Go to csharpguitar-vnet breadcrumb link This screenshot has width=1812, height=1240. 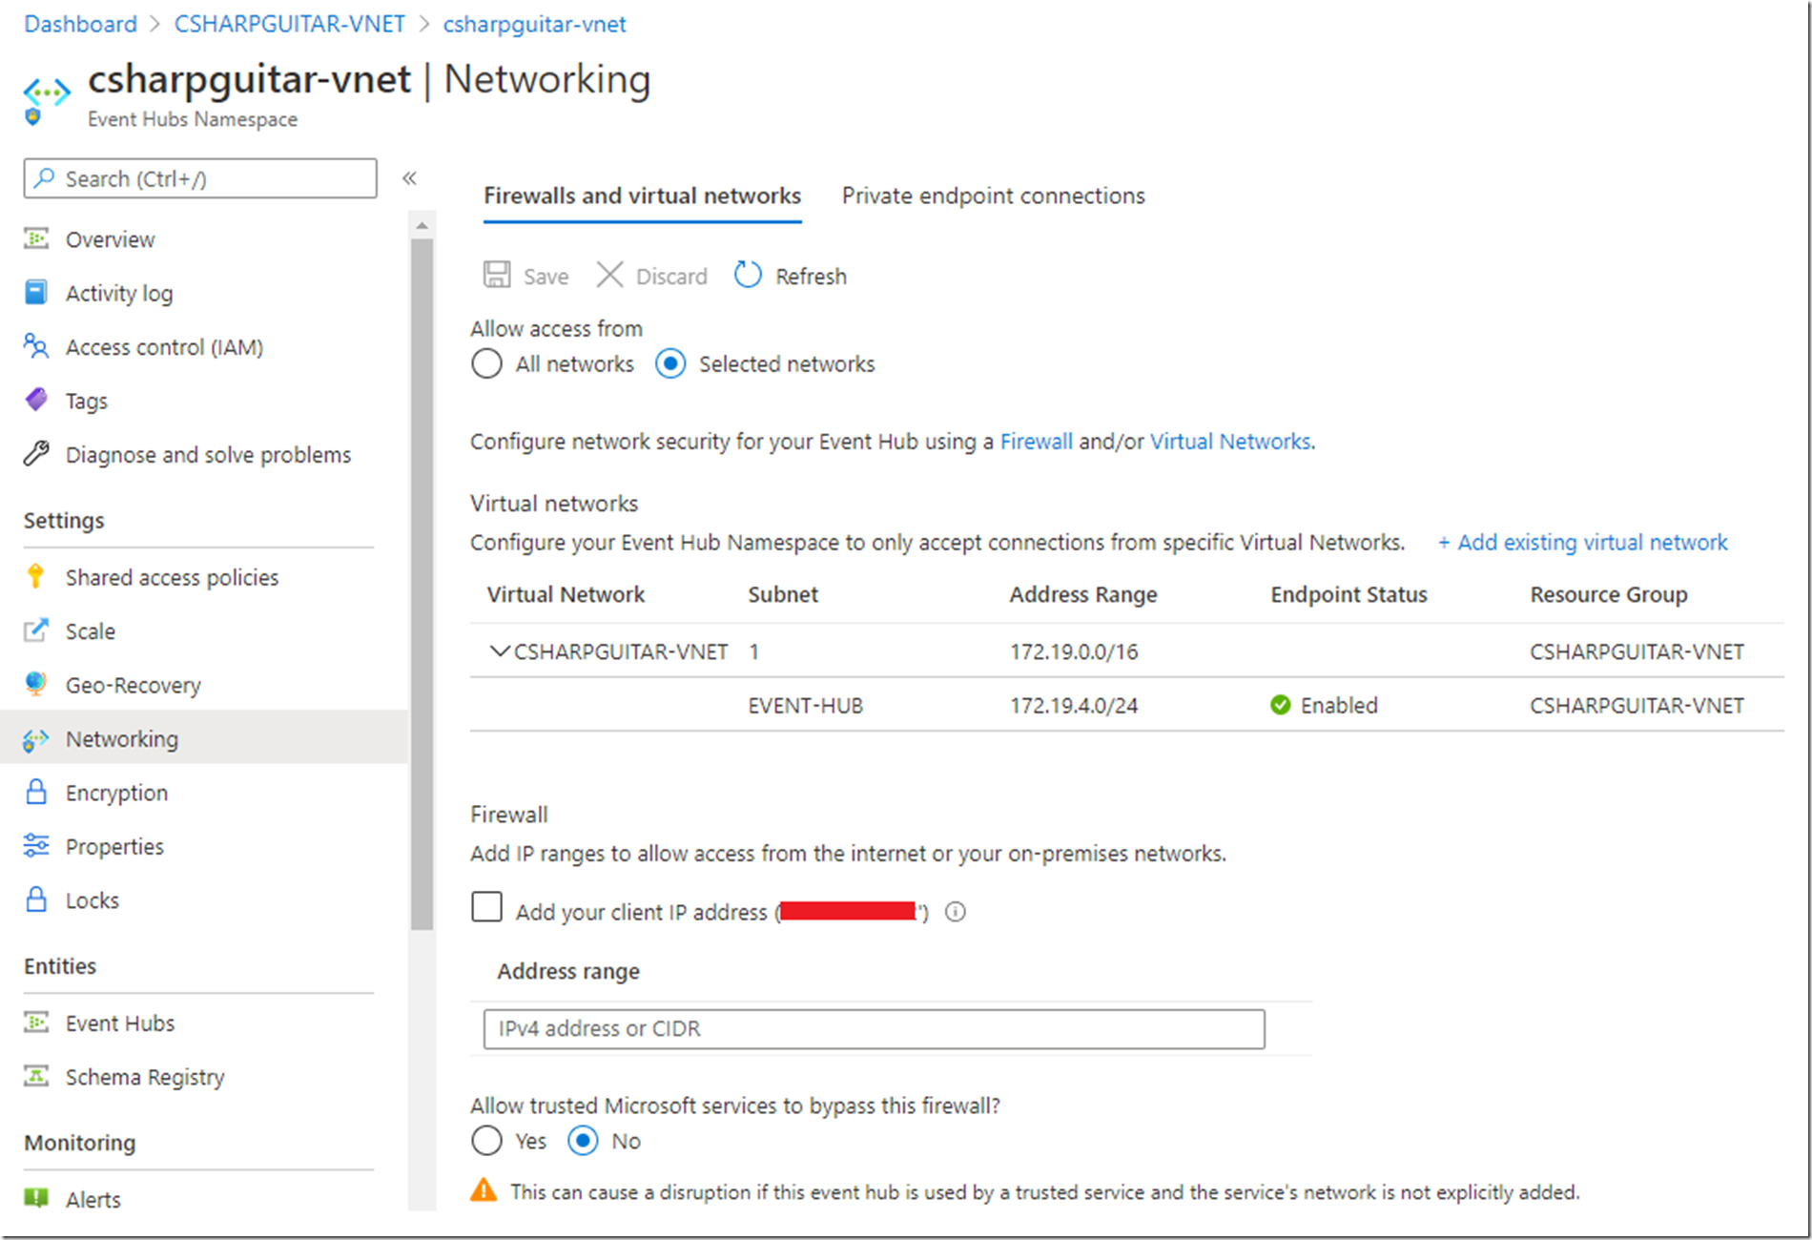(x=534, y=24)
